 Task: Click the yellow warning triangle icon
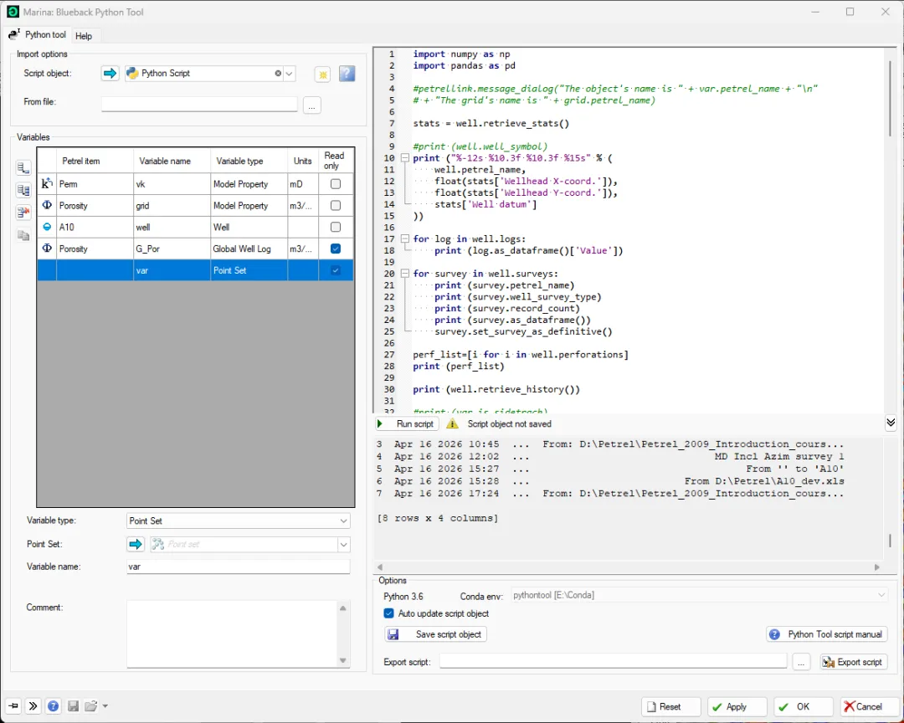click(453, 423)
